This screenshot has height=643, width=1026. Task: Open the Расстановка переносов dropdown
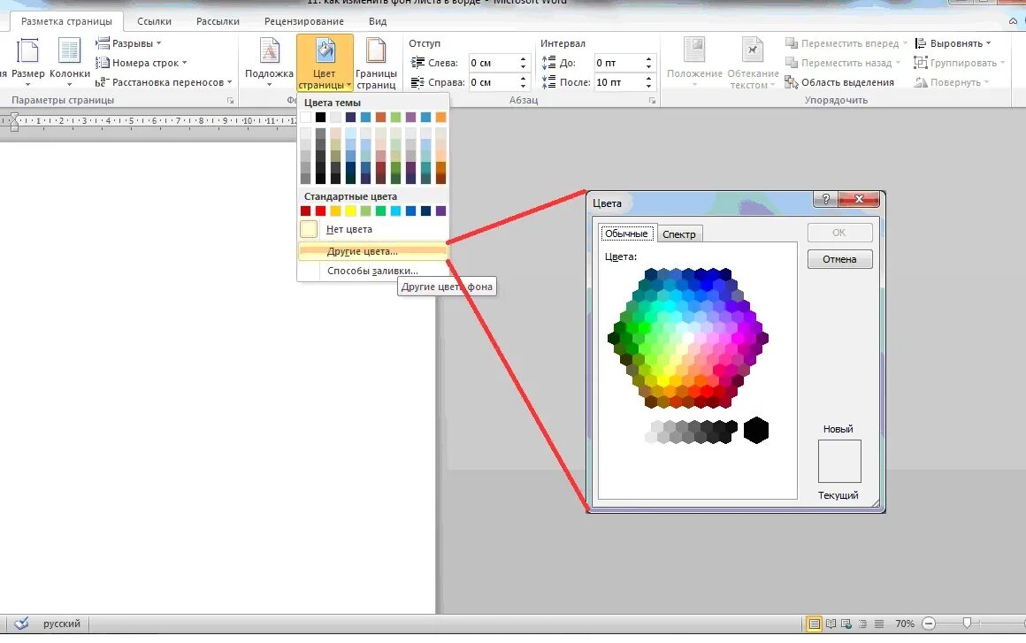coord(164,82)
